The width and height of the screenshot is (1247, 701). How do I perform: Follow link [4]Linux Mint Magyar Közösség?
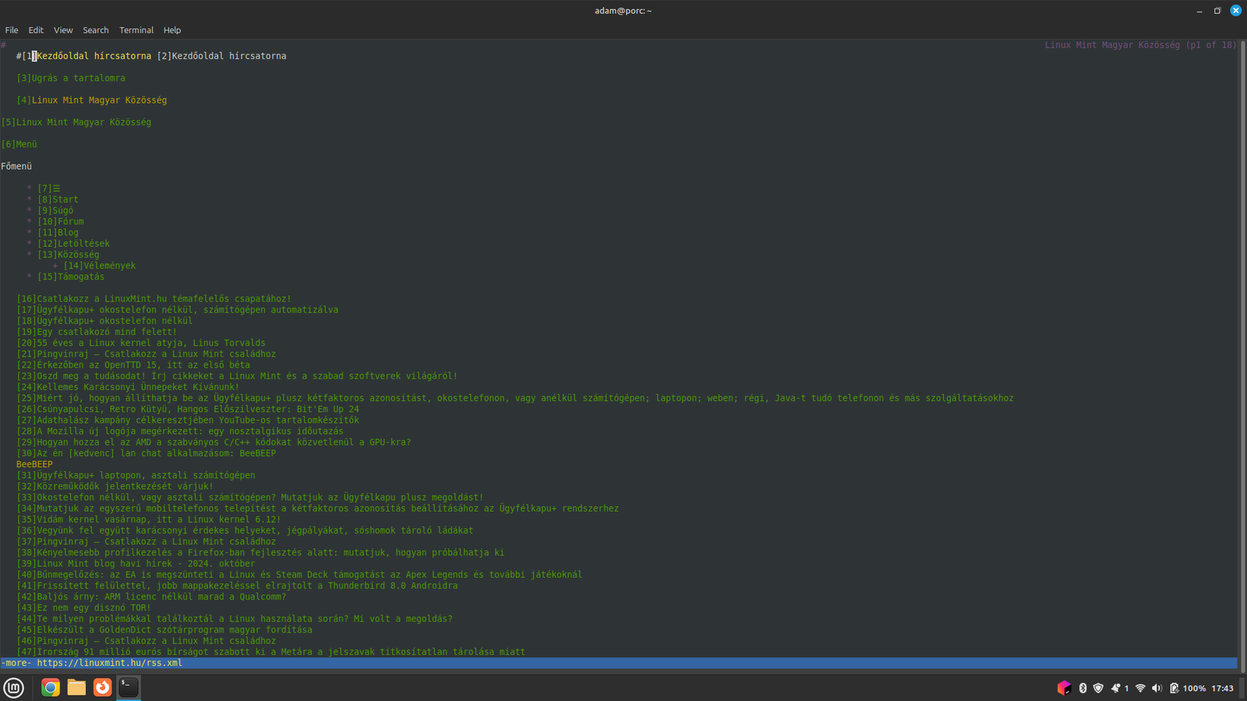coord(92,100)
